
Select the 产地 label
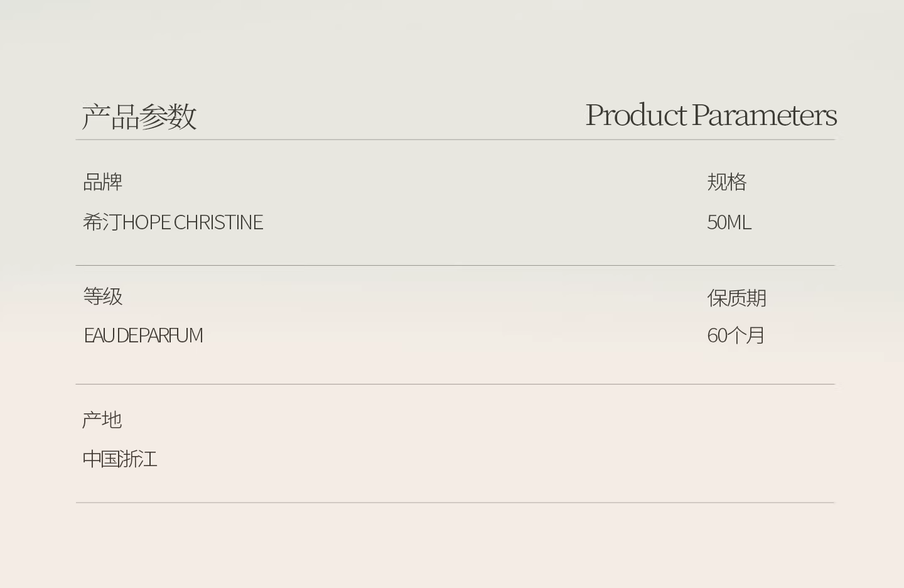[x=102, y=420]
